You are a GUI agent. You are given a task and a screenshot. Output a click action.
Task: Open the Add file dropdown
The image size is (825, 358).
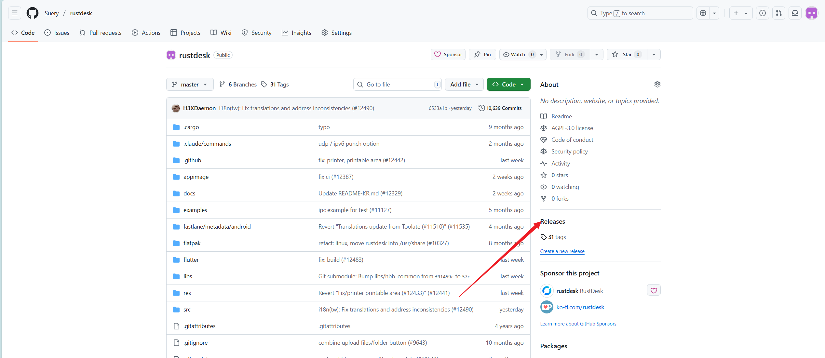(x=464, y=84)
